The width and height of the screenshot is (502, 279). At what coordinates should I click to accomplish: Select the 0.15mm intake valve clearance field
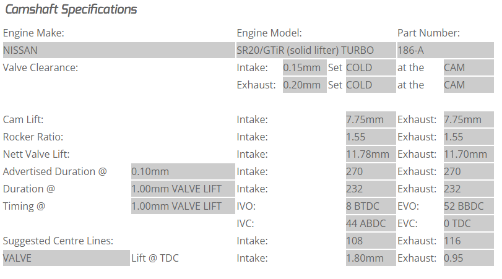tap(304, 67)
